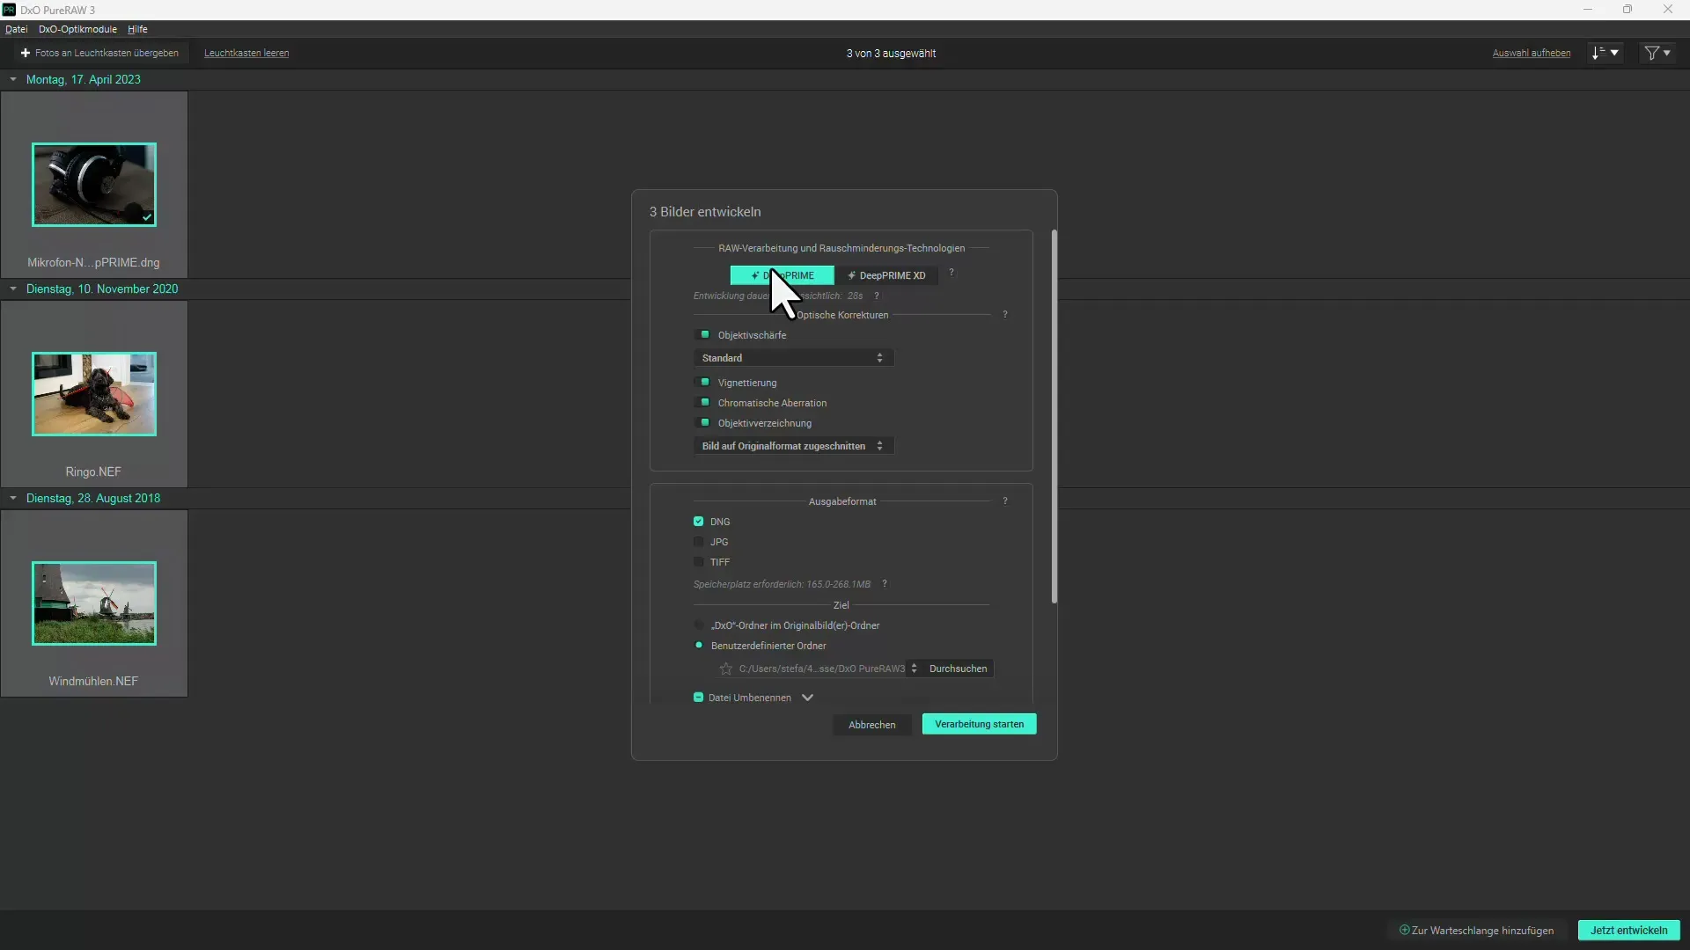Click help icon beside estimated development time
1690x950 pixels.
pos(877,296)
